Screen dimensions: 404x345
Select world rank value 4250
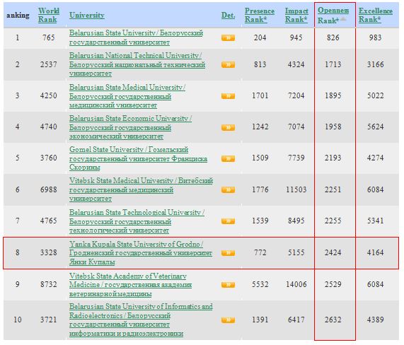click(x=48, y=95)
